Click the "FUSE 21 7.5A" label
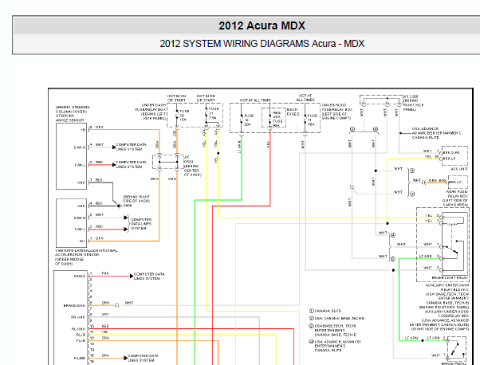 click(x=214, y=113)
